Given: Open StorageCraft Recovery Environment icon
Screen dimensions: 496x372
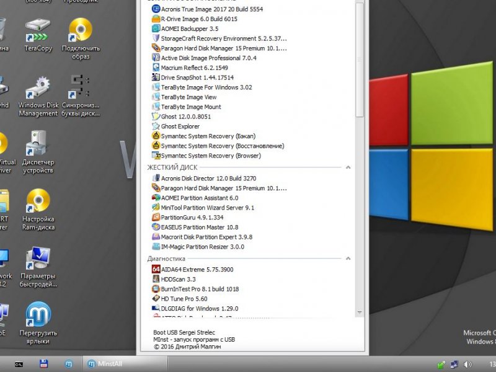Looking at the screenshot, I should [x=156, y=38].
